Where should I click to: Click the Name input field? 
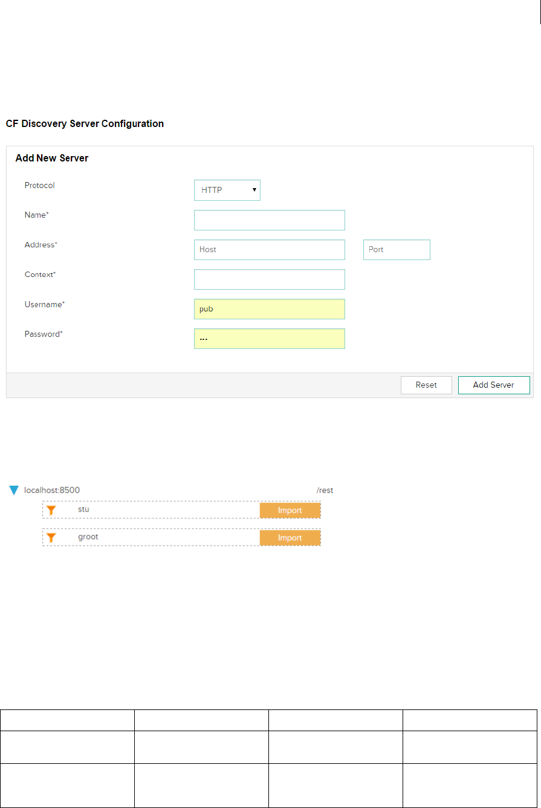[269, 220]
